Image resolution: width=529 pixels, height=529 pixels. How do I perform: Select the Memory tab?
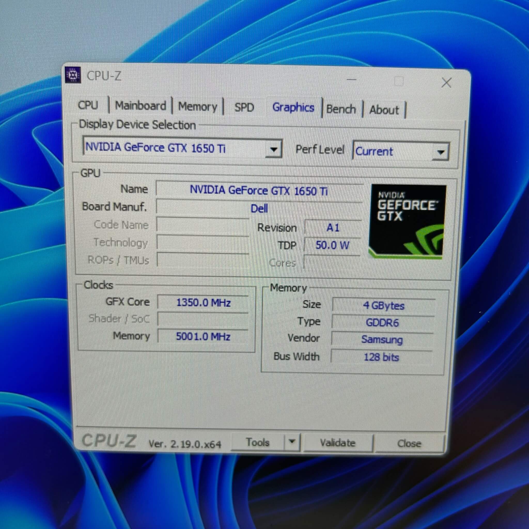[198, 106]
